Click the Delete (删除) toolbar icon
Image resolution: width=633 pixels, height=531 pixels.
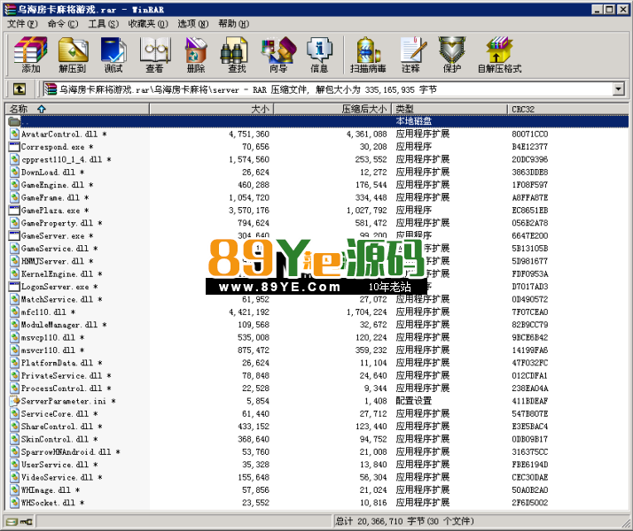[x=196, y=55]
